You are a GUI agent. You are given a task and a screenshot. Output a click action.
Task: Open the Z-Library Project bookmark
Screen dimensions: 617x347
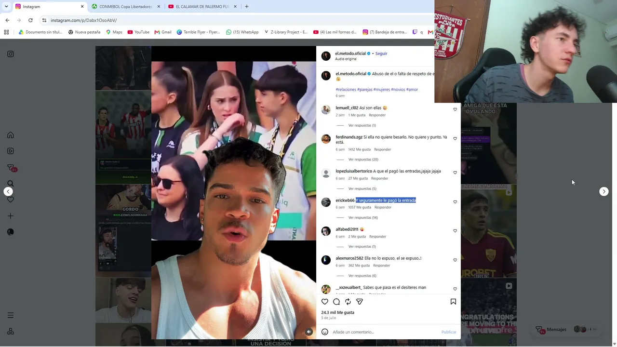286,32
